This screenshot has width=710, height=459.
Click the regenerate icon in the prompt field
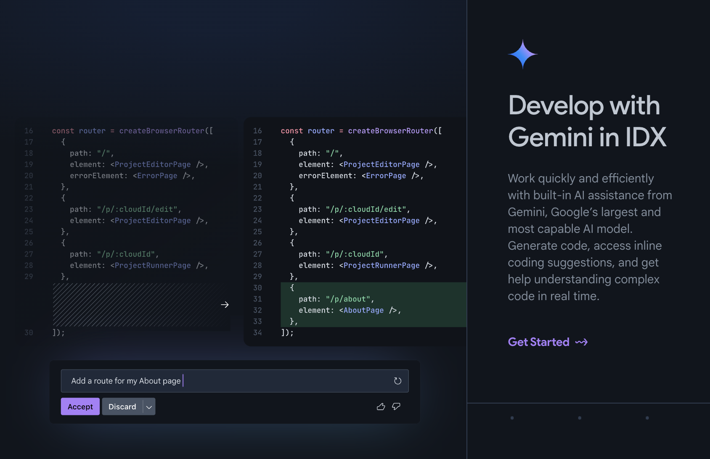397,381
